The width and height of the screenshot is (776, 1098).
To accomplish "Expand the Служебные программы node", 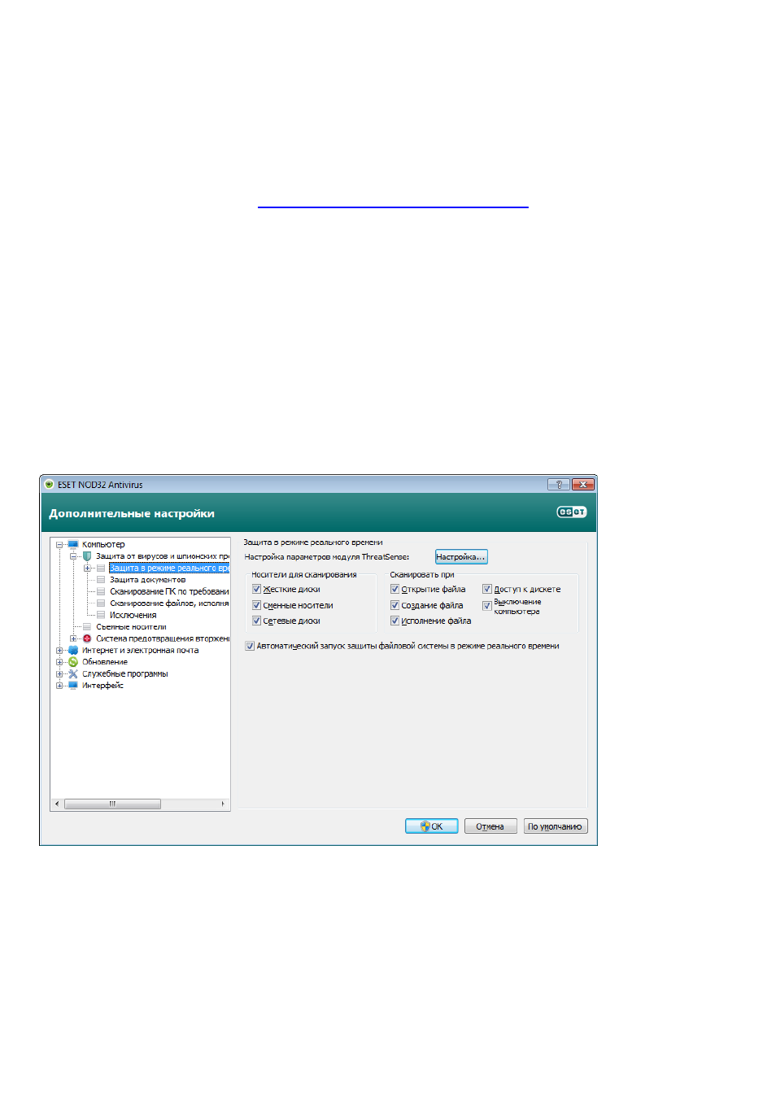I will [x=59, y=674].
